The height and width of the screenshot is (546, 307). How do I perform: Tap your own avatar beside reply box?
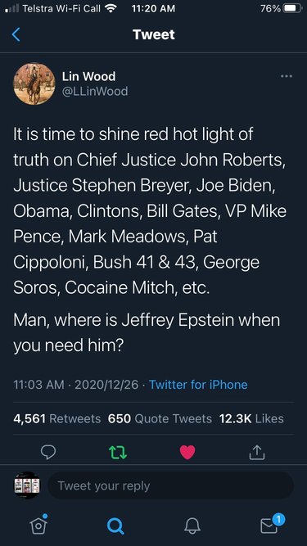[27, 485]
